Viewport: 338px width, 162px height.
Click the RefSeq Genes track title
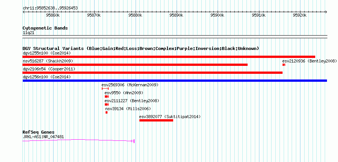click(x=39, y=132)
